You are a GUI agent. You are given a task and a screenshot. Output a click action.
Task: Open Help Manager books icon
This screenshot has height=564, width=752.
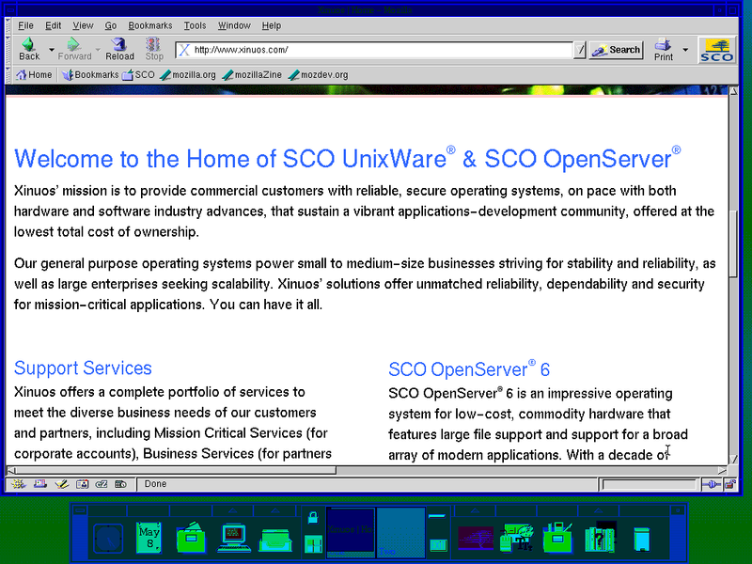click(x=600, y=538)
